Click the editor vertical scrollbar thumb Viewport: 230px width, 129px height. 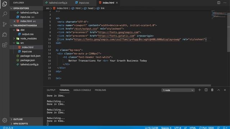point(229,32)
